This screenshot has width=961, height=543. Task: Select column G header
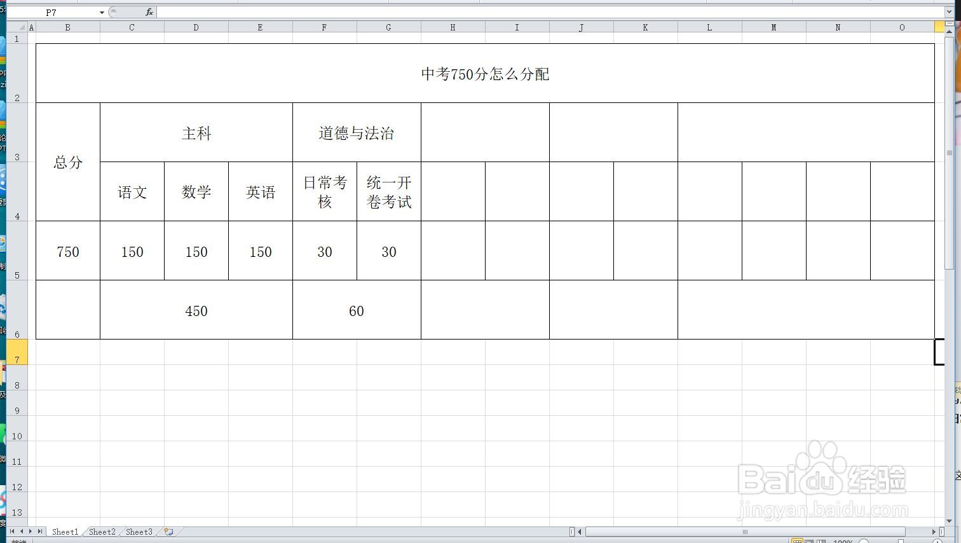click(x=389, y=27)
